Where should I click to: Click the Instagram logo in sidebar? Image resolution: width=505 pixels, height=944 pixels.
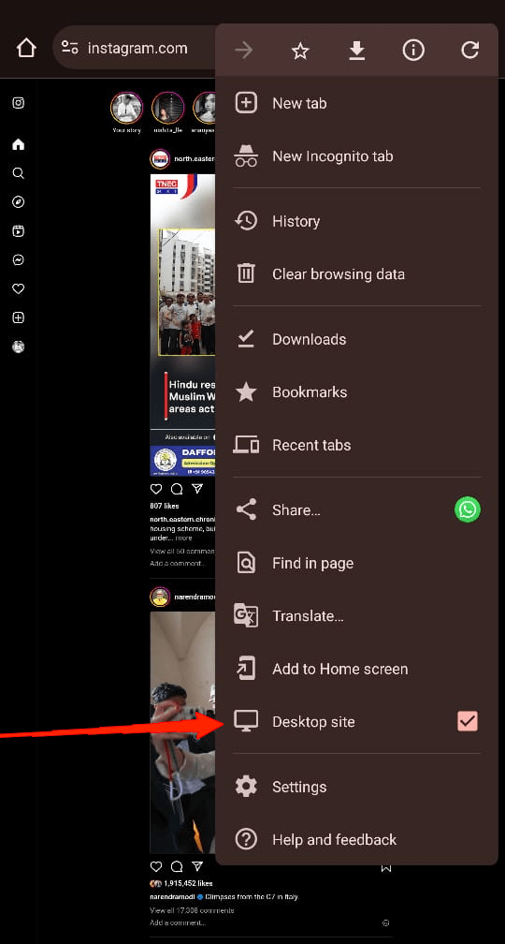[x=19, y=103]
